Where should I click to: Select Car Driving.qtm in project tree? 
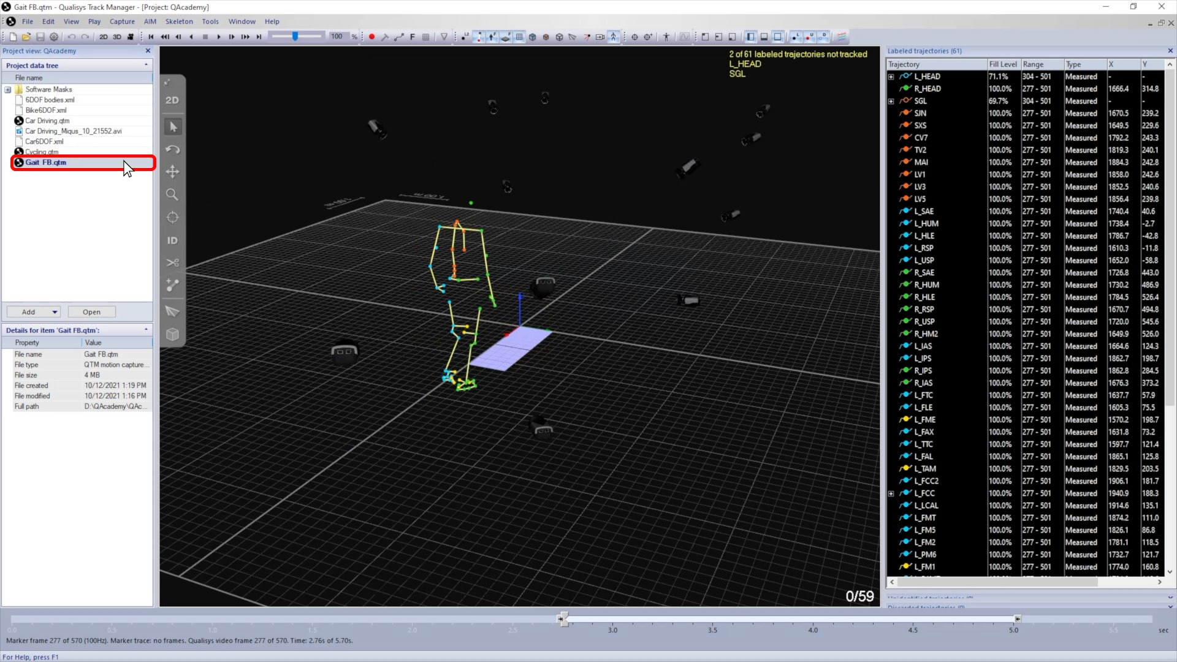47,121
